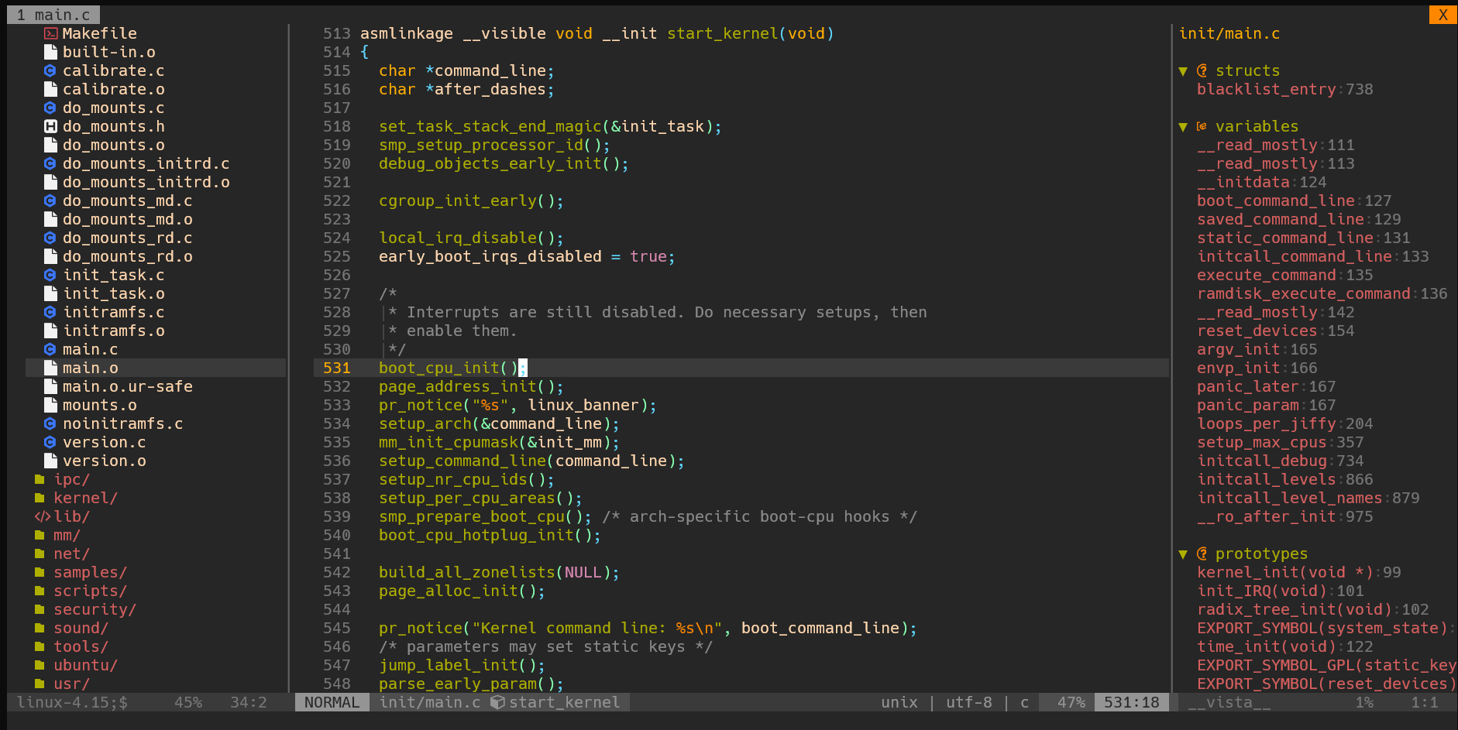Click the C icon beside main.c
The width and height of the screenshot is (1458, 730).
50,349
